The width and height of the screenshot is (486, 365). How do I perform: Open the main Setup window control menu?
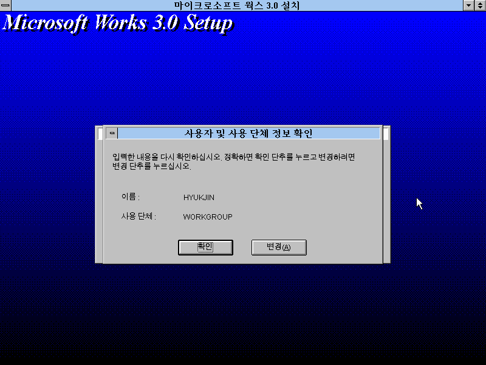[x=5, y=5]
